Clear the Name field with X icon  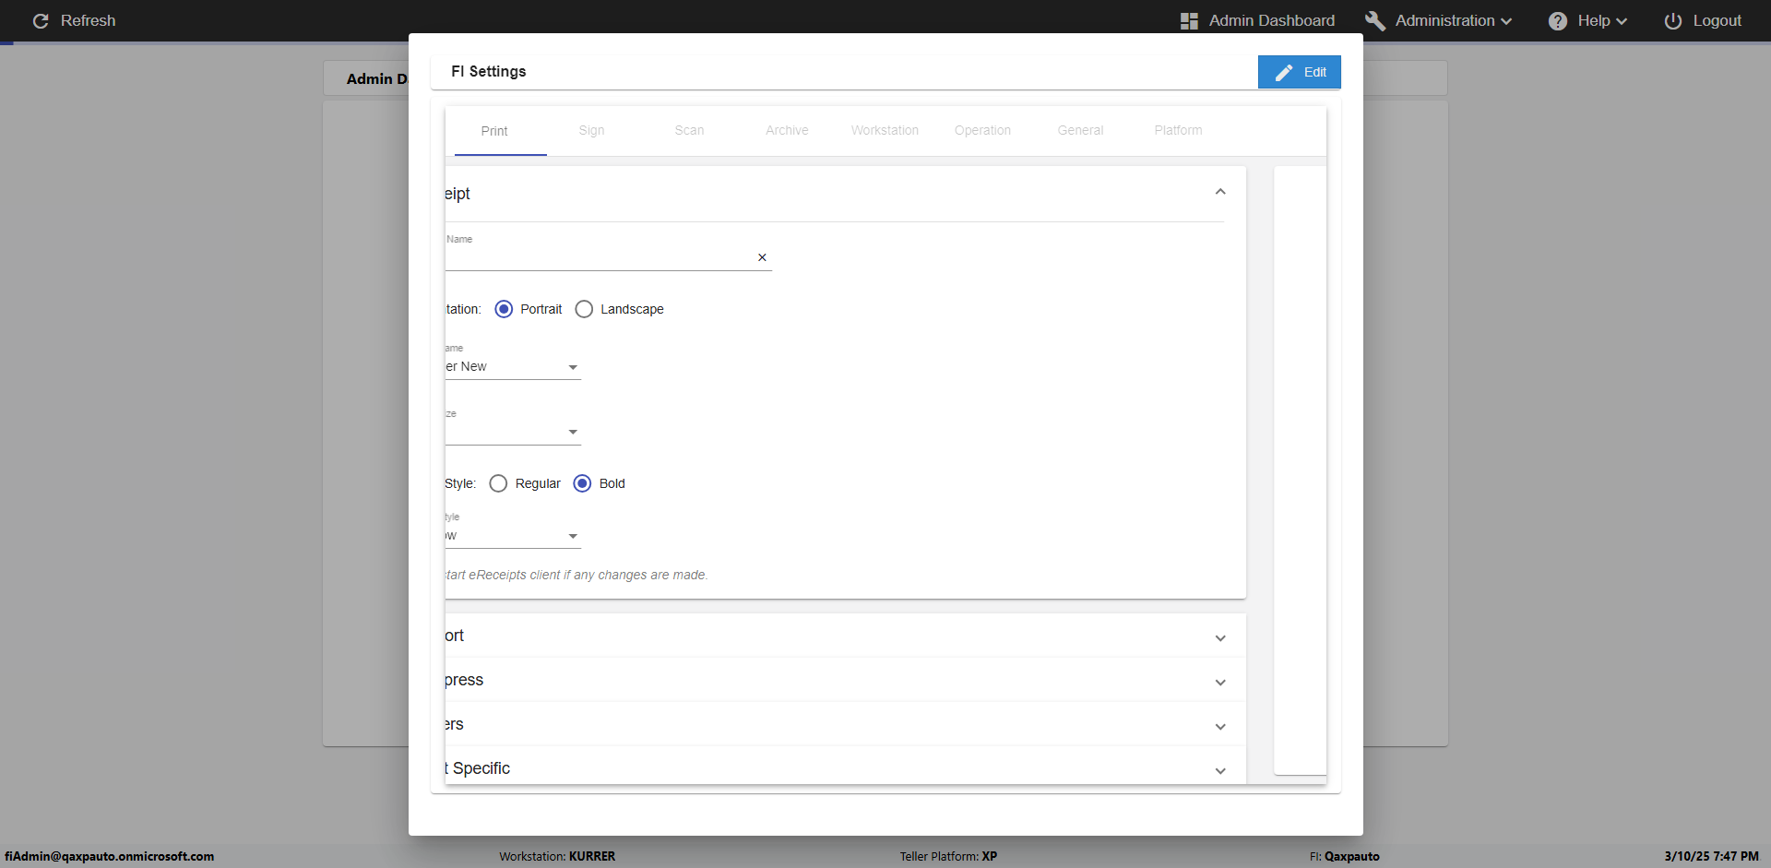coord(762,257)
